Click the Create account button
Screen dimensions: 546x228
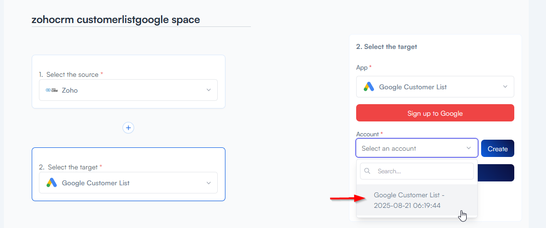click(497, 149)
